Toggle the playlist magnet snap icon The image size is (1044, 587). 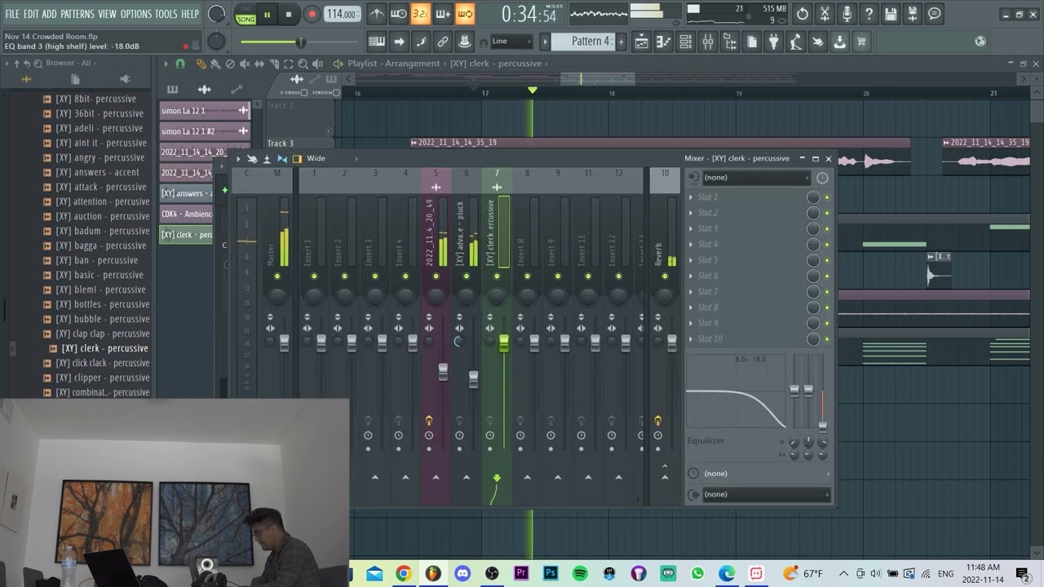pyautogui.click(x=180, y=64)
